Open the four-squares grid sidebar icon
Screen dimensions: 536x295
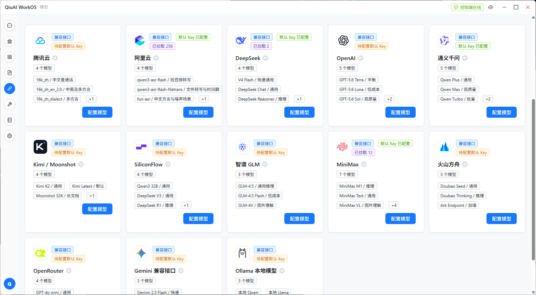click(10, 57)
